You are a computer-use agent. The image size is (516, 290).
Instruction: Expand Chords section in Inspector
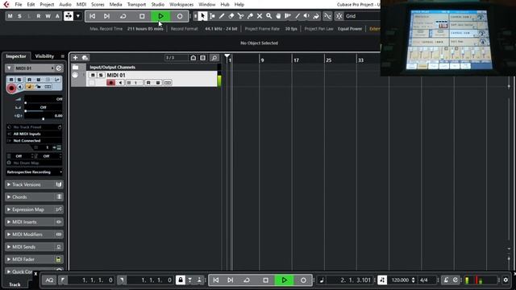point(34,197)
